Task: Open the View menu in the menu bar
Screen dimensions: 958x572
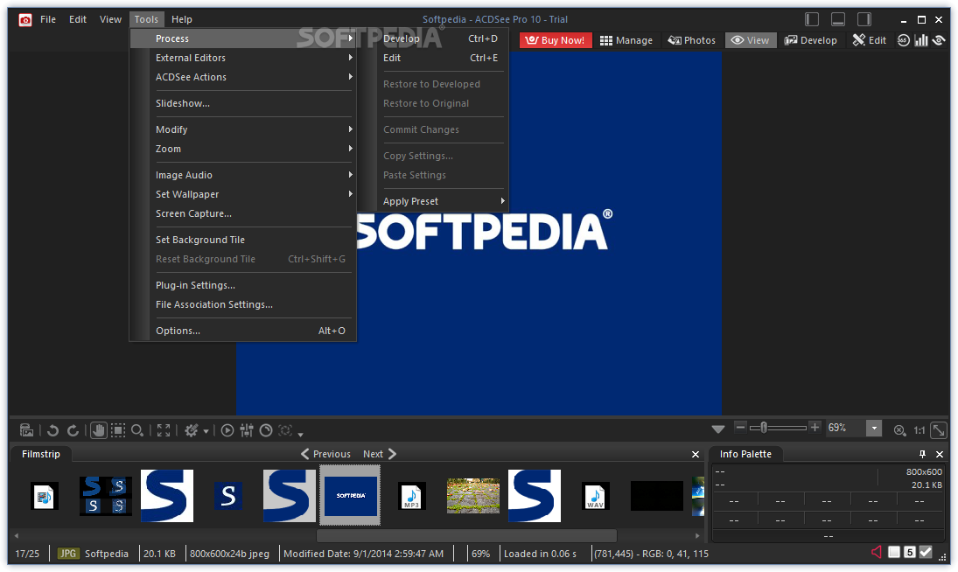Action: [x=110, y=19]
